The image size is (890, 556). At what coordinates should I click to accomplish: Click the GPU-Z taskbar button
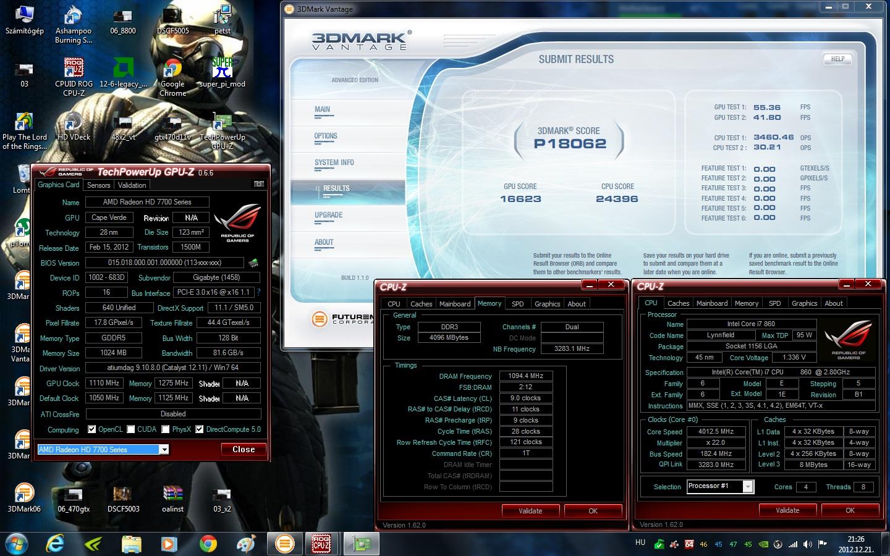[x=361, y=544]
